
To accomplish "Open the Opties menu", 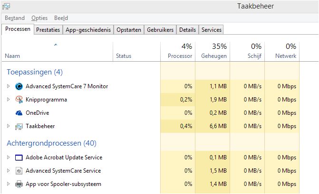I will tap(39, 18).
